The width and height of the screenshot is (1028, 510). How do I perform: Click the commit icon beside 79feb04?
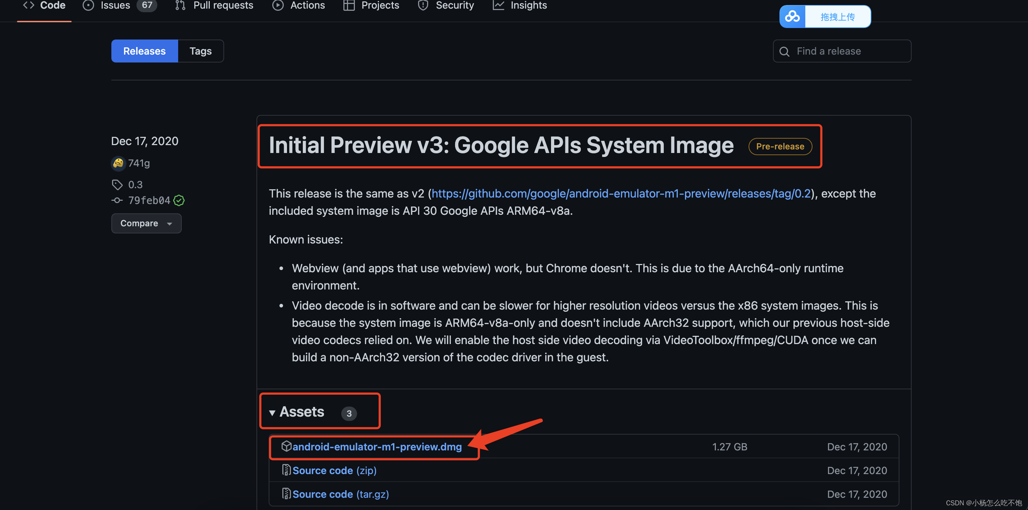(117, 200)
